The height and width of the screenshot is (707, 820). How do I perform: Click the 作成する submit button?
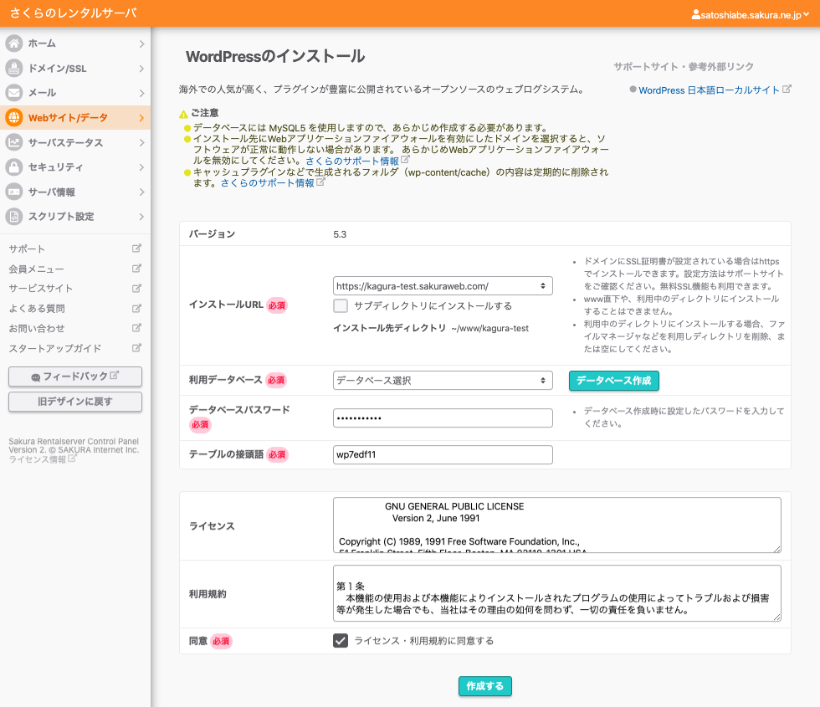pyautogui.click(x=484, y=686)
